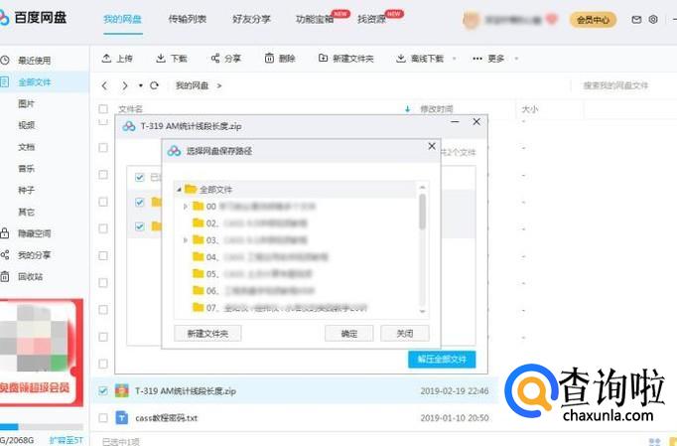Select 全部文件 in the sidebar

point(45,81)
